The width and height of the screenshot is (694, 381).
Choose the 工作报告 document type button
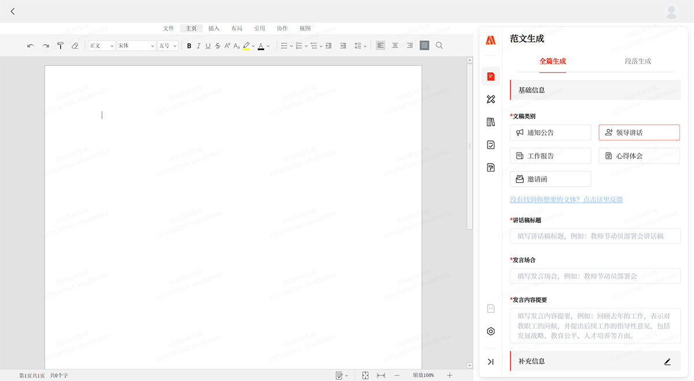click(x=551, y=156)
